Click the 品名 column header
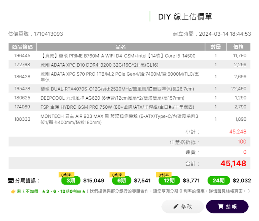Image resolution: width=259 pixels, height=221 pixels. (x=121, y=47)
